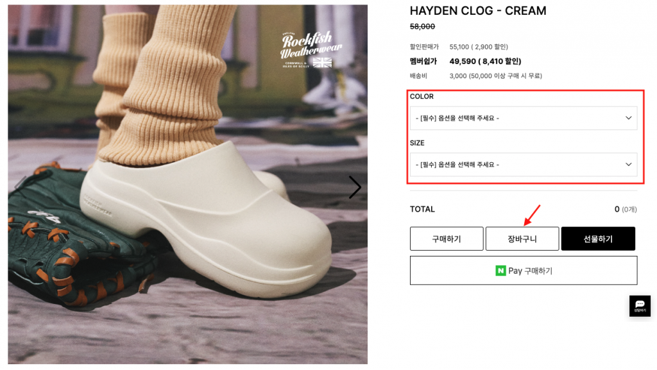Add to cart with the 장바구니 button
This screenshot has width=657, height=370.
click(522, 239)
